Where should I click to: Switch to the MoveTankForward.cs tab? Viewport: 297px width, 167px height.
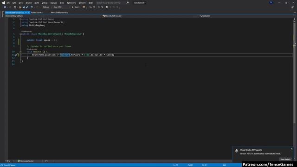click(x=59, y=13)
